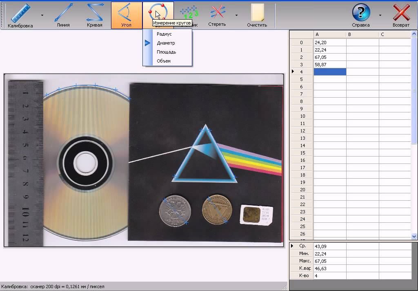The height and width of the screenshot is (291, 418).
Task: Click the table scroll down arrow
Action: pyautogui.click(x=414, y=236)
